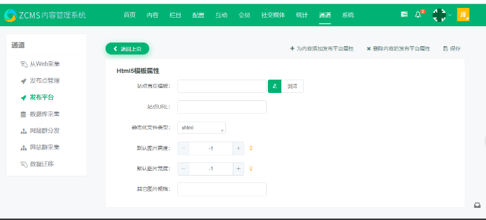
Task: Expand the 静态化文件类型 shtml dropdown
Action: coord(202,128)
